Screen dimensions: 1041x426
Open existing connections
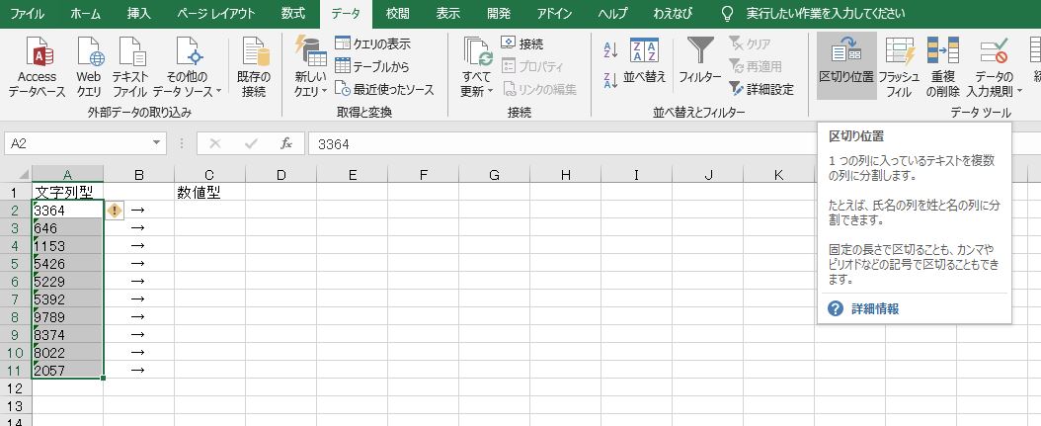coord(254,66)
